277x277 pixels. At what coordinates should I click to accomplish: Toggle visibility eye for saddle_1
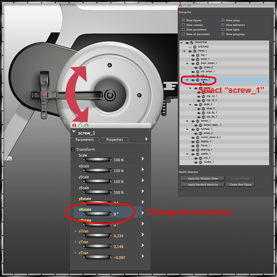click(193, 154)
